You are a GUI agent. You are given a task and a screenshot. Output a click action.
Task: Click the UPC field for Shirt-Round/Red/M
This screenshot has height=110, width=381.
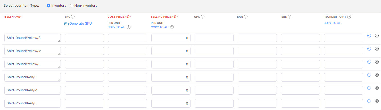pos(214,90)
